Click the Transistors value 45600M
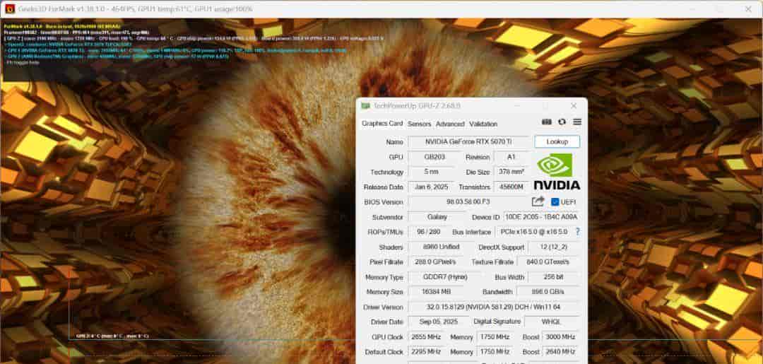The height and width of the screenshot is (364, 763). click(x=511, y=187)
